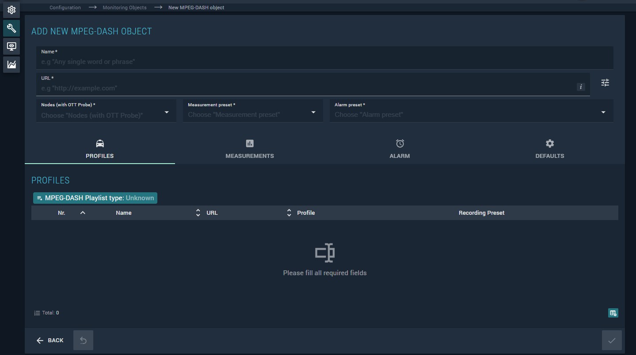Click the Monitoring Objects breadcrumb link

[125, 7]
